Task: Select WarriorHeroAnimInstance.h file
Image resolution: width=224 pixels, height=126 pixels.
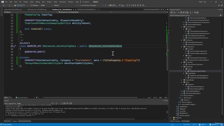Action: (199, 31)
